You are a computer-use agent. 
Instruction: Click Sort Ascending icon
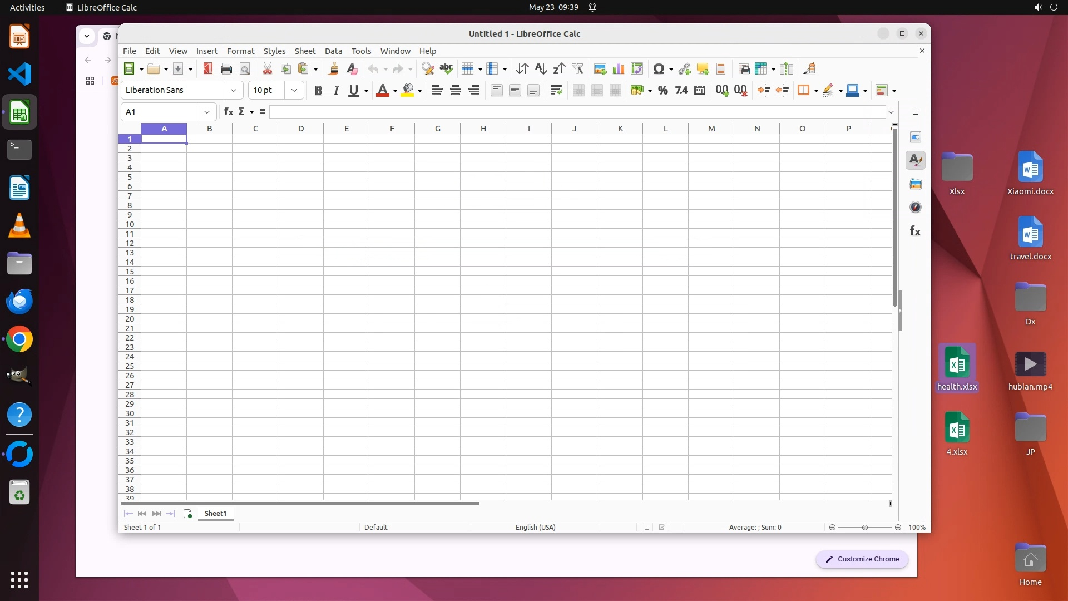click(540, 69)
